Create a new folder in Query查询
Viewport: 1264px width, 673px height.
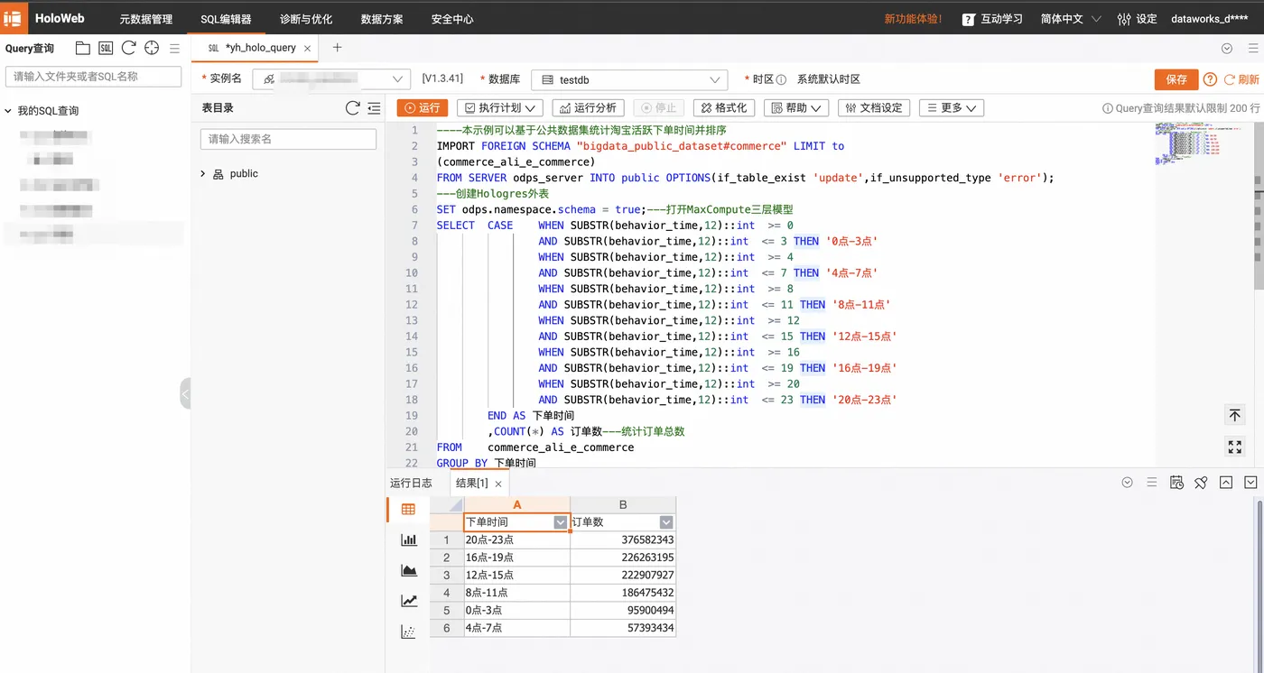[x=82, y=48]
